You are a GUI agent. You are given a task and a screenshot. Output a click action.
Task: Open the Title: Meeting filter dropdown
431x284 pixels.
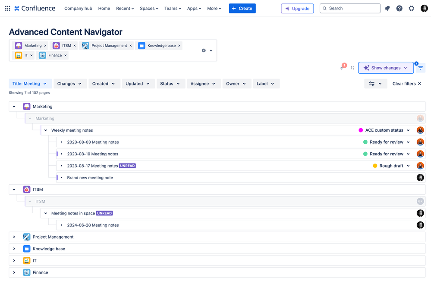click(x=29, y=84)
